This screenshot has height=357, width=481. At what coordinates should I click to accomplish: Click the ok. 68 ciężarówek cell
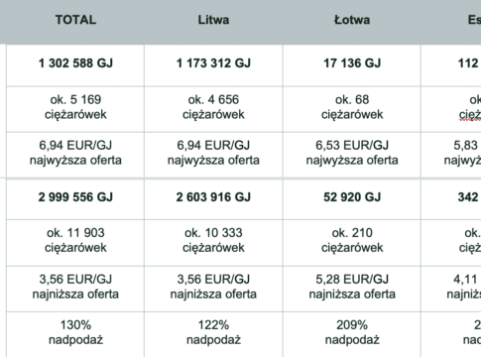tap(352, 109)
